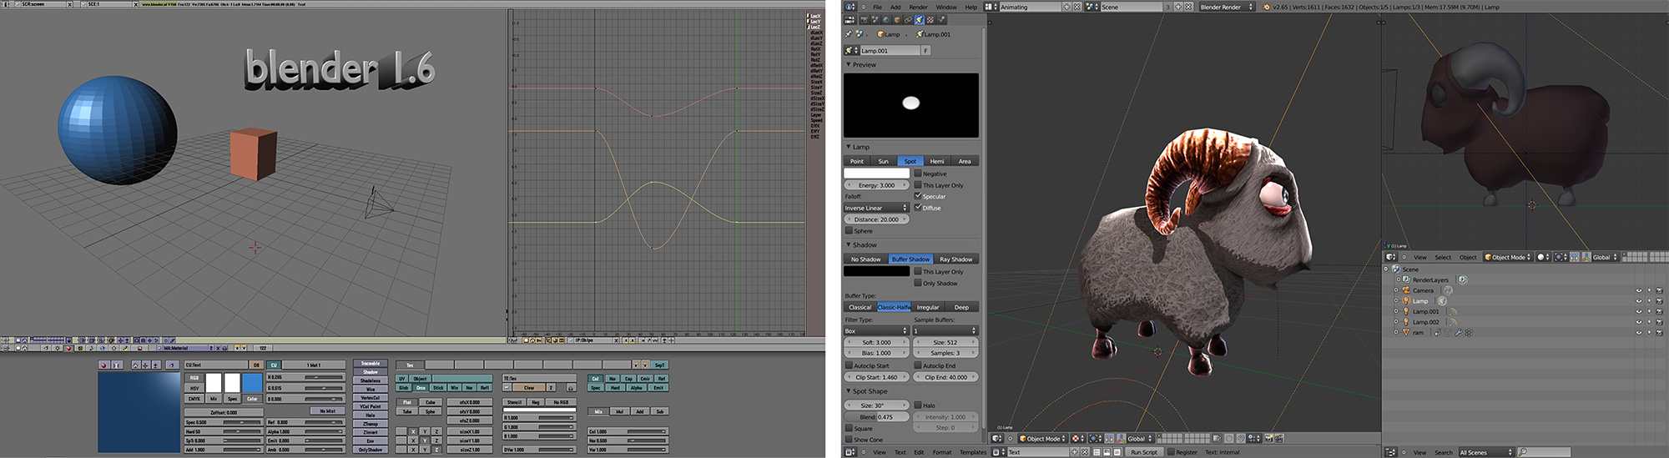Image resolution: width=1669 pixels, height=458 pixels.
Task: Click the RenderLayers icon in the outliner
Action: tap(1406, 279)
